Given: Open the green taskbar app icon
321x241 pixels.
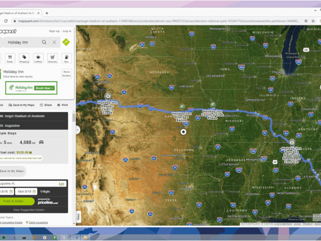Looking at the screenshot, I should click(x=55, y=237).
